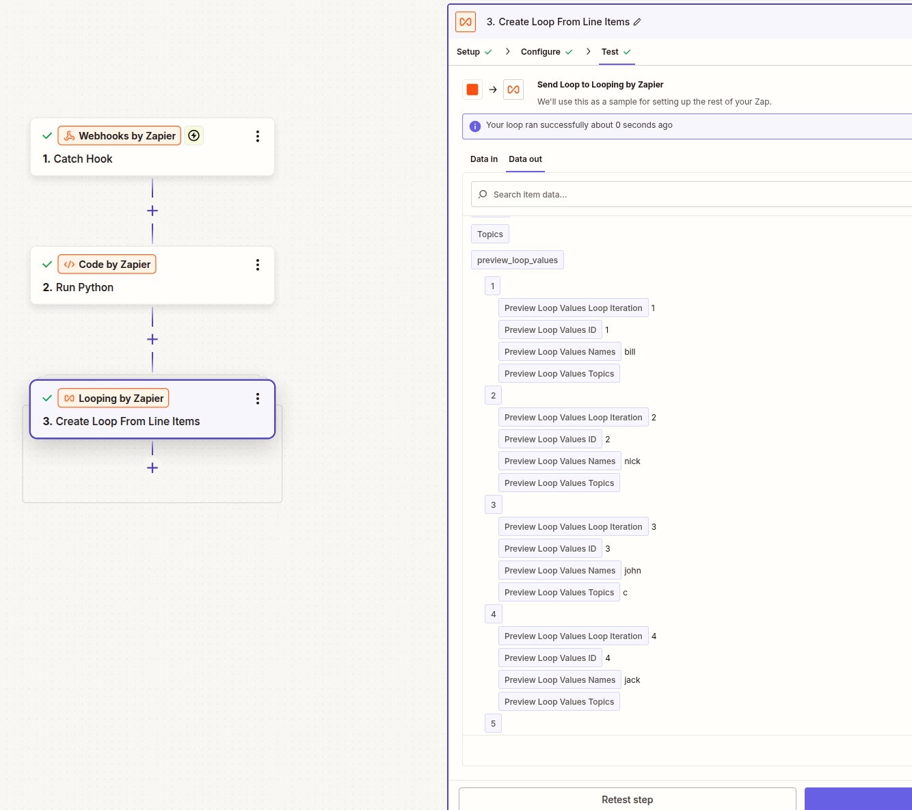This screenshot has height=810, width=912.
Task: Click Webhooks by Zapier app badge
Action: coord(120,136)
